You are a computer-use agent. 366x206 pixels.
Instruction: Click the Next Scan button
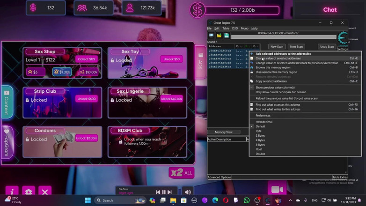point(296,46)
